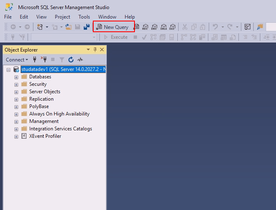The height and width of the screenshot is (210, 276).
Task: Open a new Analysis Services XMLA query
Action: pos(163,27)
